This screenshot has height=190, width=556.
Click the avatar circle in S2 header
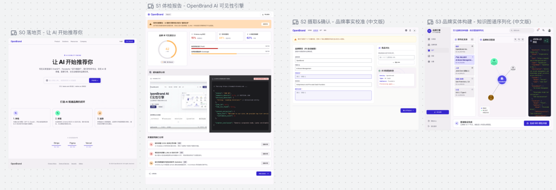[x=414, y=30]
